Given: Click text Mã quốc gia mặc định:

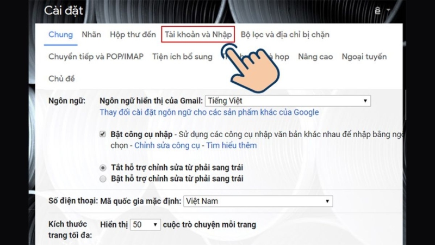Looking at the screenshot, I should click(x=141, y=201).
